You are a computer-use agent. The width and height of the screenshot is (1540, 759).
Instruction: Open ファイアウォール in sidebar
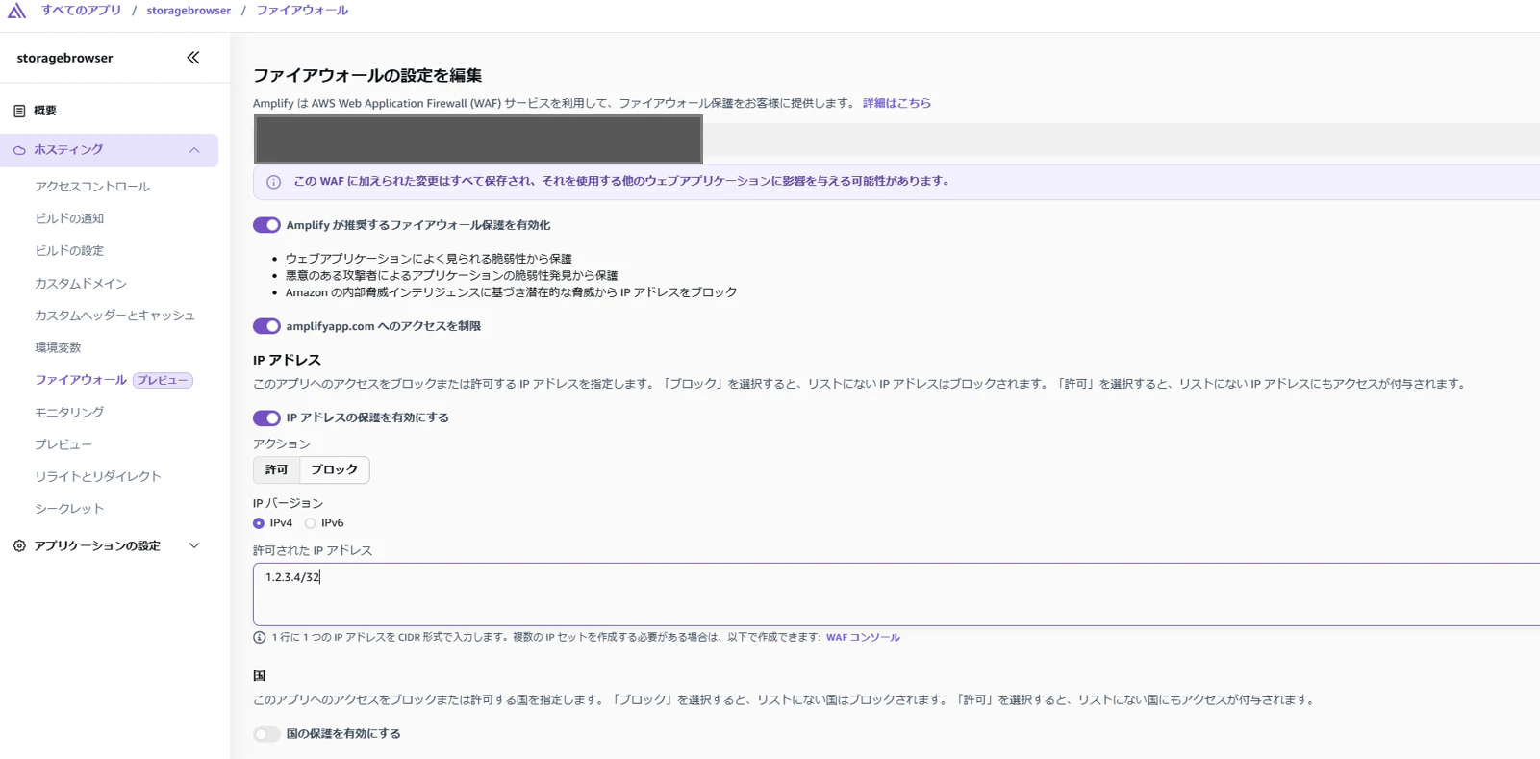point(81,380)
